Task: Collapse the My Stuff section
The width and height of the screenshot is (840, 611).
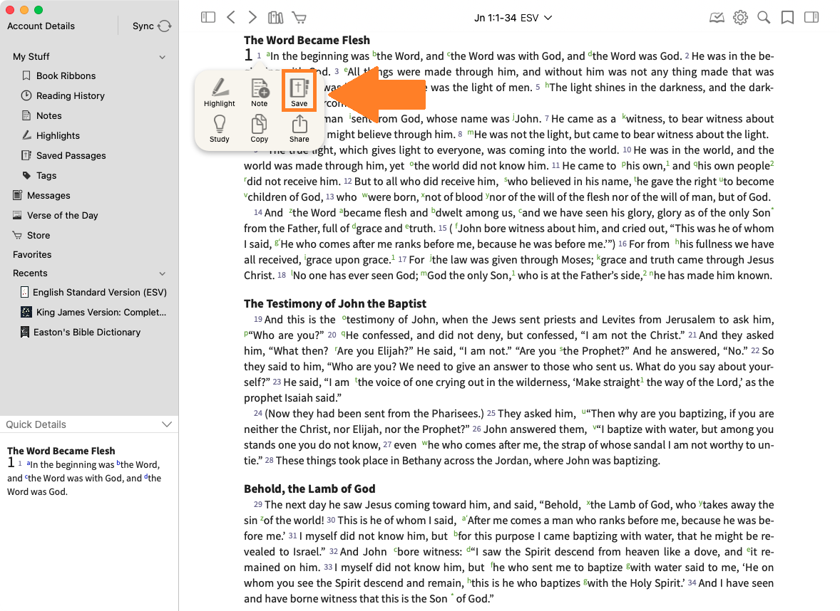Action: tap(163, 57)
